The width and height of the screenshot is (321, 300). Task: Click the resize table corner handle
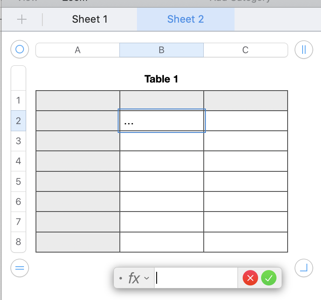(304, 268)
